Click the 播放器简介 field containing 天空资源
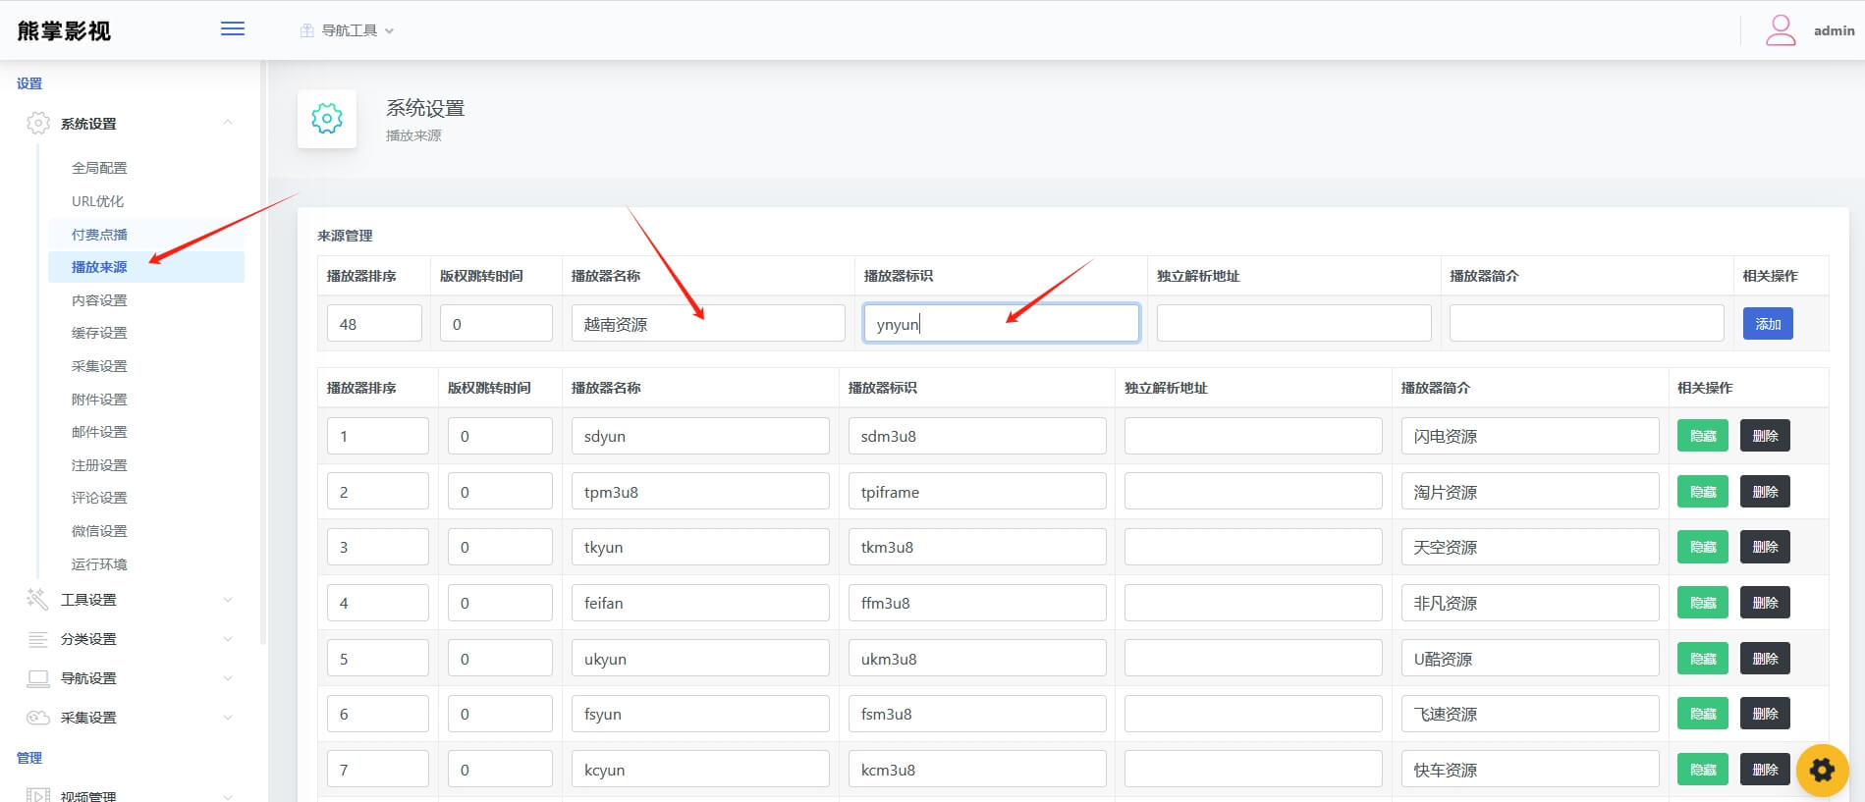 click(1529, 548)
